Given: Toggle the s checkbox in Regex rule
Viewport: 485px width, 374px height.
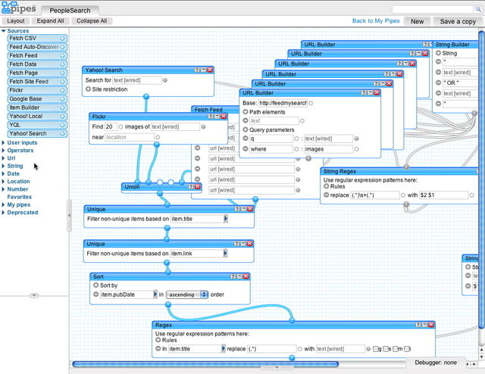Looking at the screenshot, I should 386,349.
